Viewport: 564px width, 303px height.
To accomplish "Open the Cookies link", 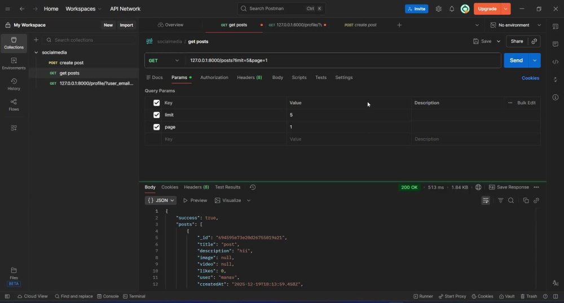I will tap(530, 78).
